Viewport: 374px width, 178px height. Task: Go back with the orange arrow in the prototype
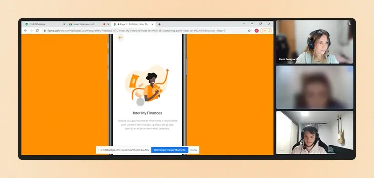[x=120, y=37]
